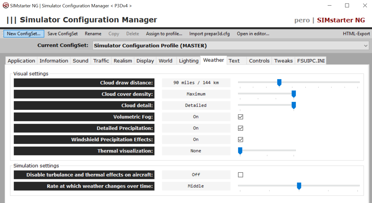Close the Simulator Configuration Manager window
372x203 pixels.
[365, 5]
